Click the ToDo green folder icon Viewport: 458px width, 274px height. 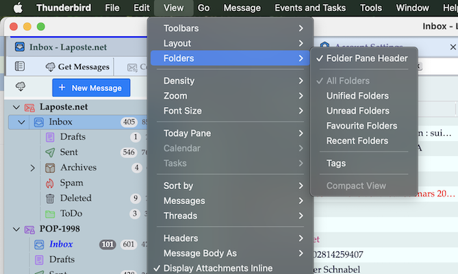50,214
